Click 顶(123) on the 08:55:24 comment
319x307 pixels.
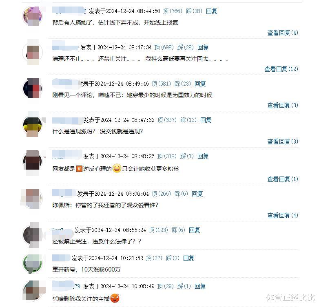(x=159, y=230)
